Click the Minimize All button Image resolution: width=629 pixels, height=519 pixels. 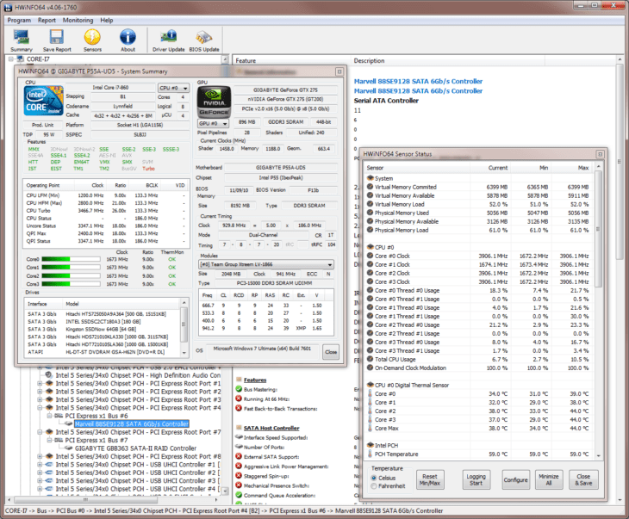tap(548, 479)
